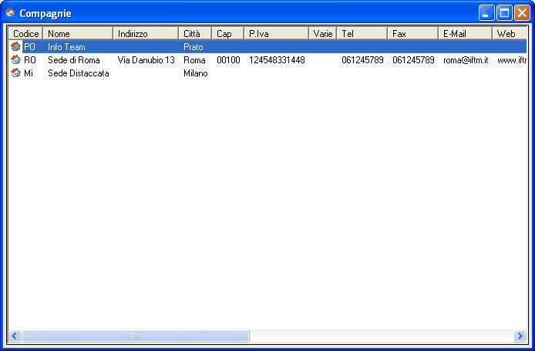535x351 pixels.
Task: Click the Varie column header
Action: pyautogui.click(x=323, y=33)
